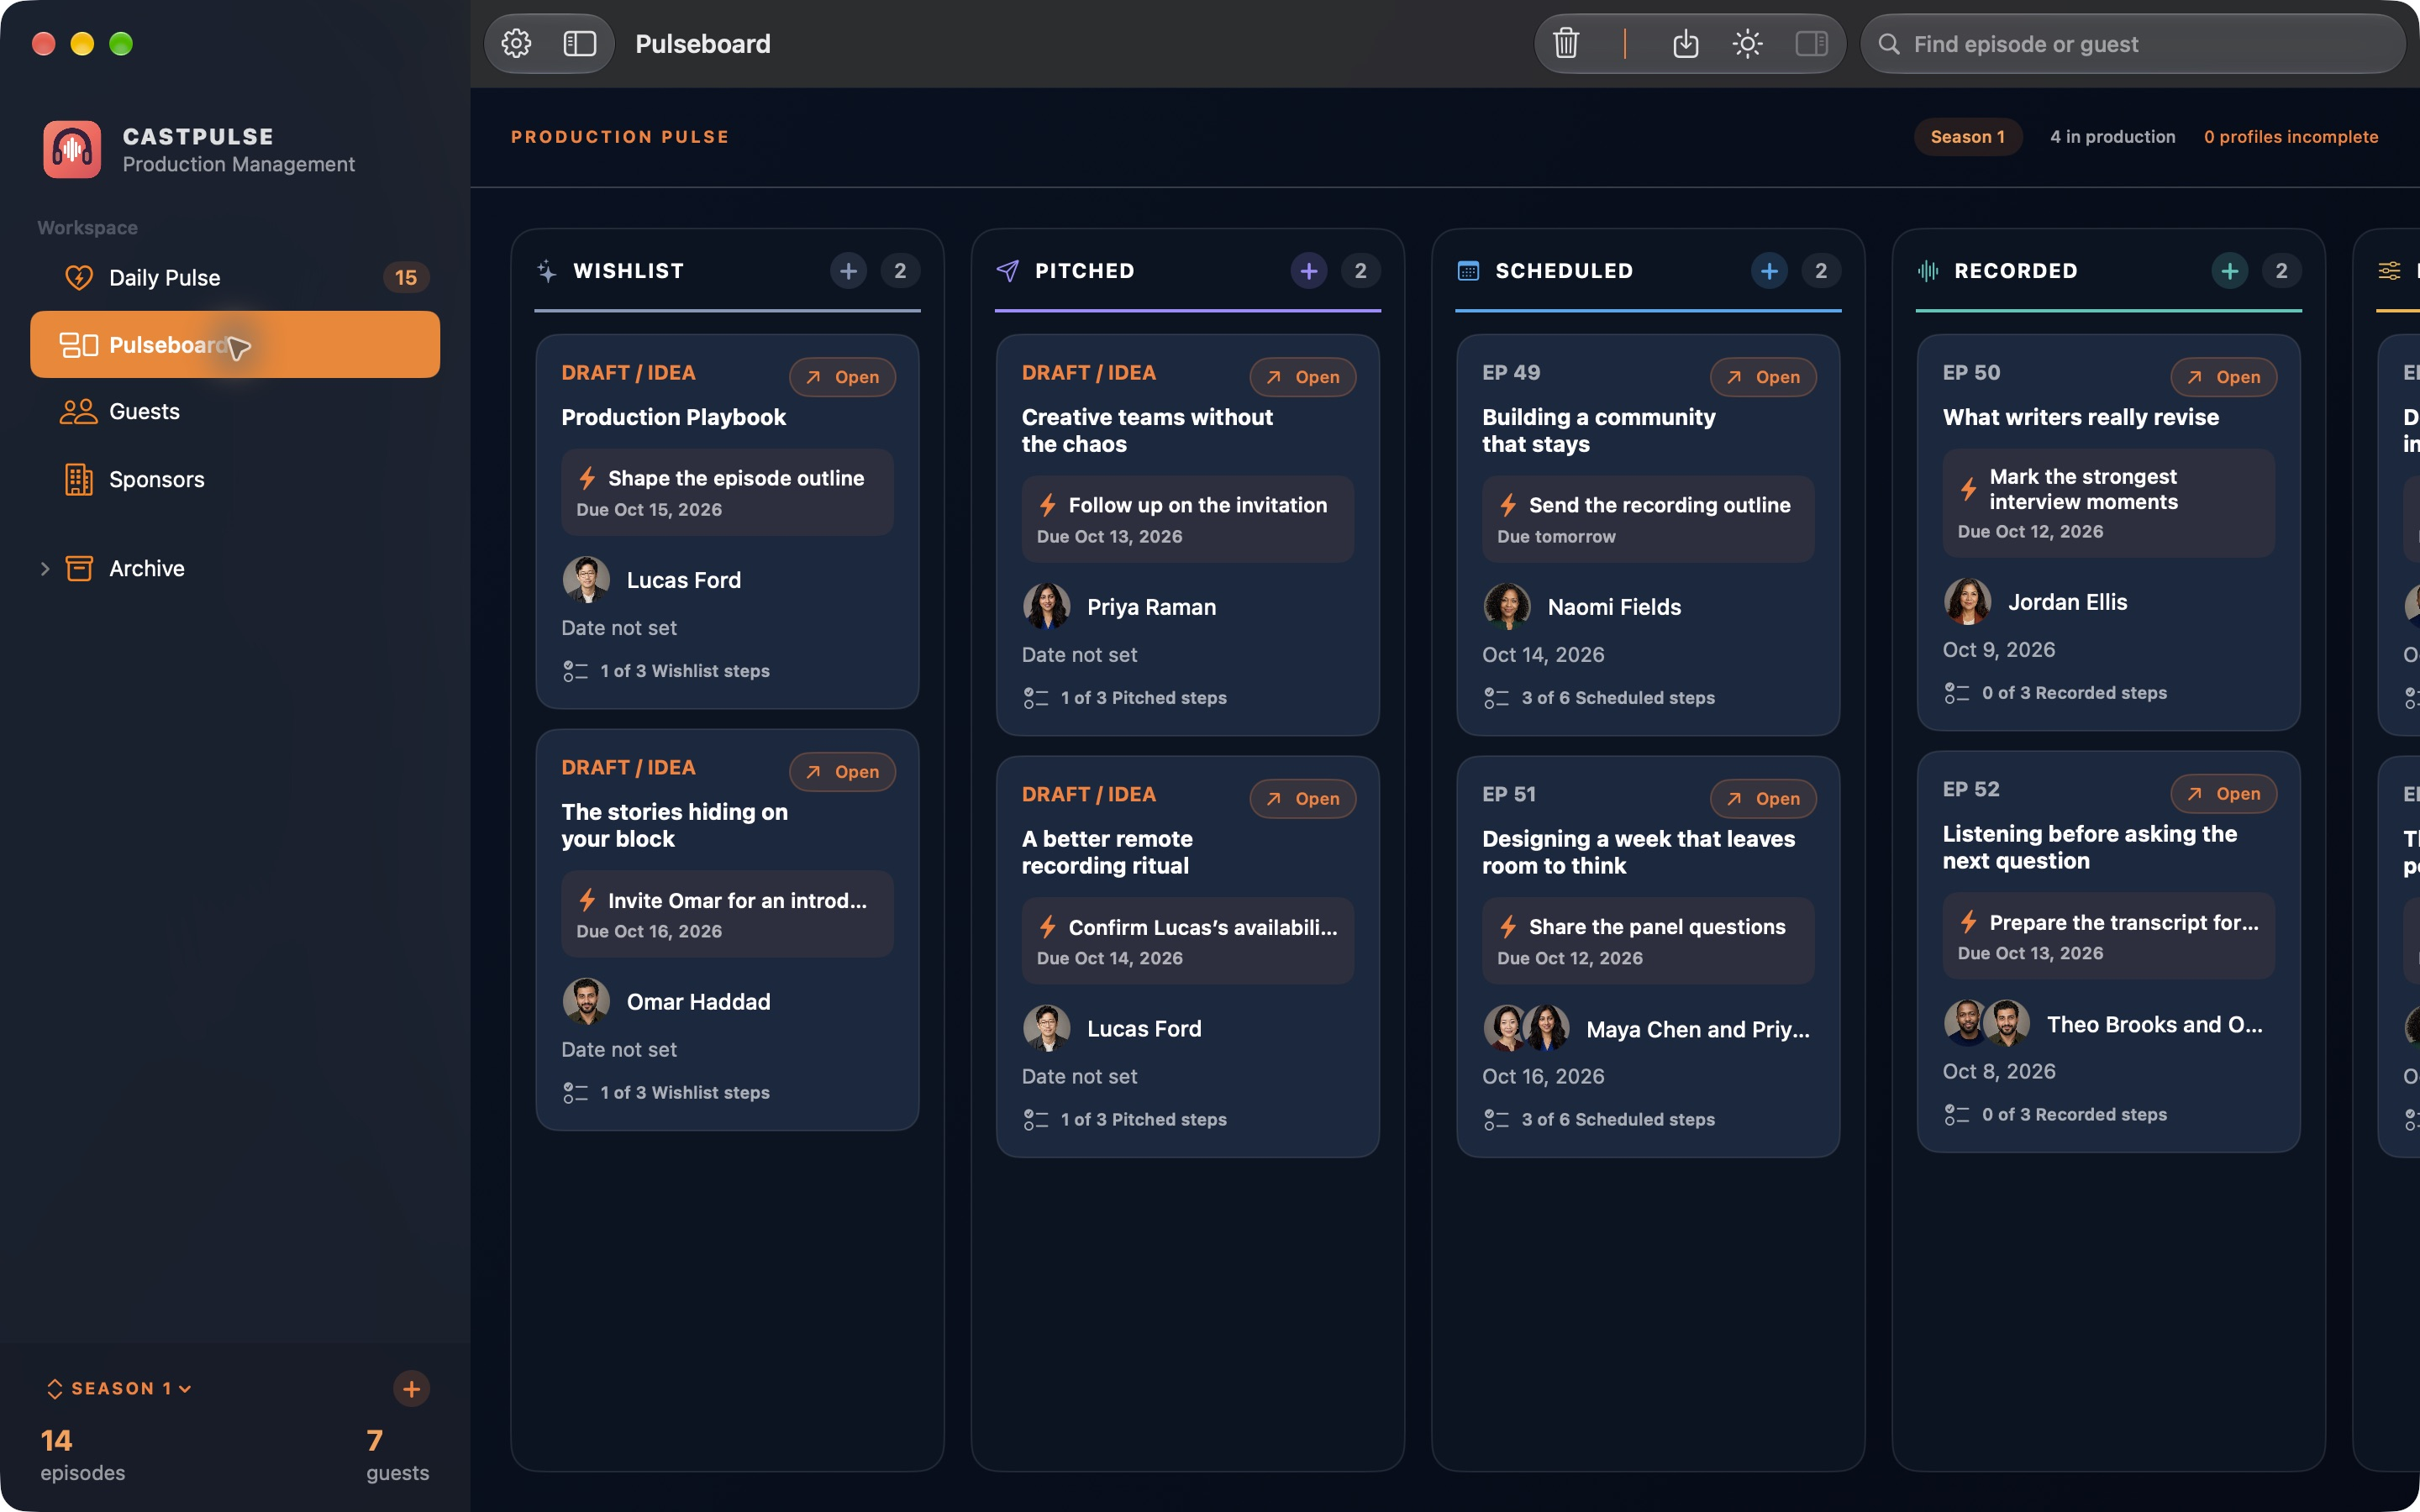Add a card to Recorded column
This screenshot has height=1512, width=2420.
[x=2229, y=271]
